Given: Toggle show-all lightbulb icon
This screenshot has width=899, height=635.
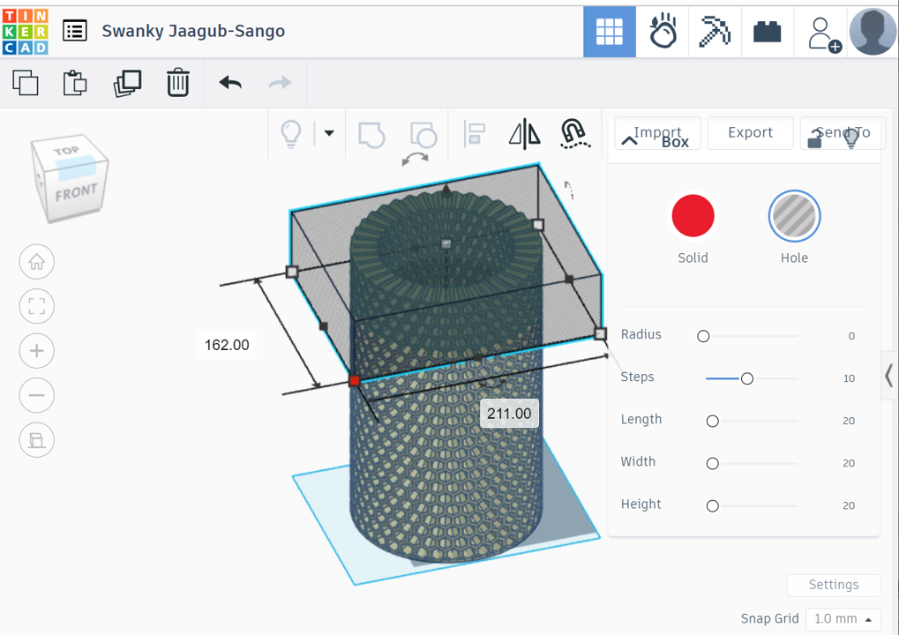Looking at the screenshot, I should (290, 134).
